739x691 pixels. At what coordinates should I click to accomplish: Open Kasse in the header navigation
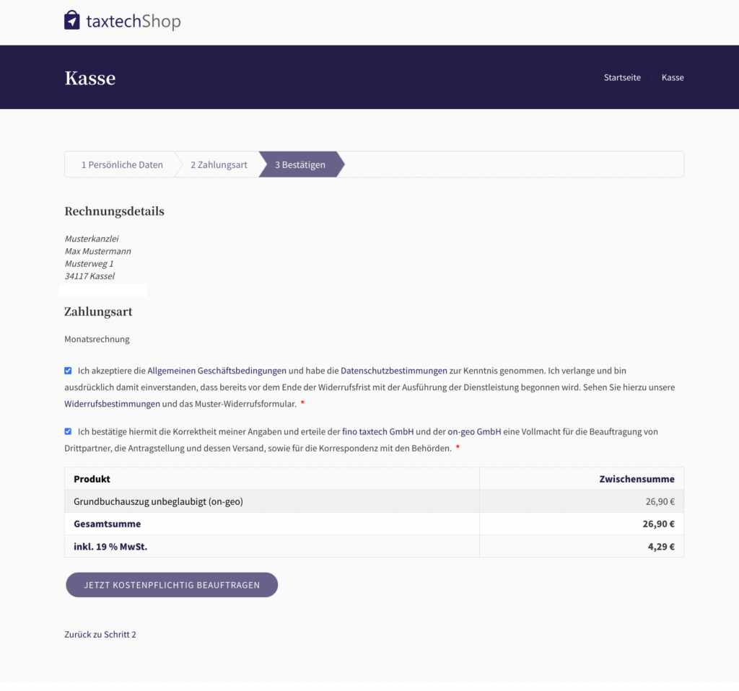point(673,77)
